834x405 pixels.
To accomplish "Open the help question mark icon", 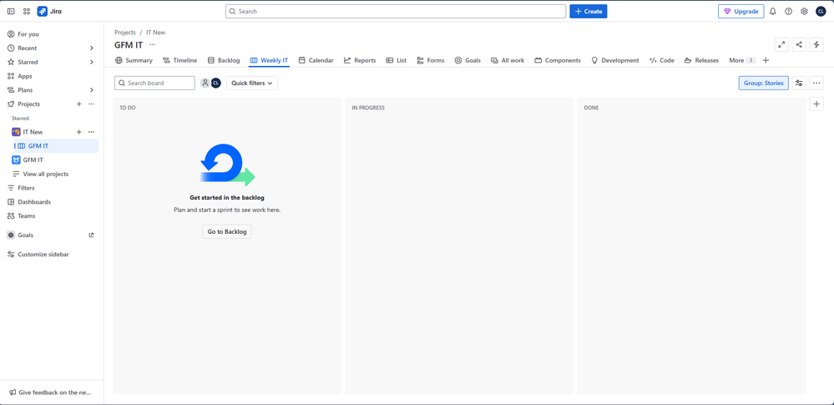I will (x=788, y=11).
